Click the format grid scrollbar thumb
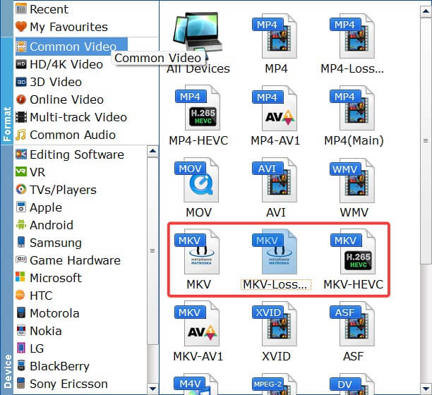Viewport: 432px width, 395px height. point(426,140)
